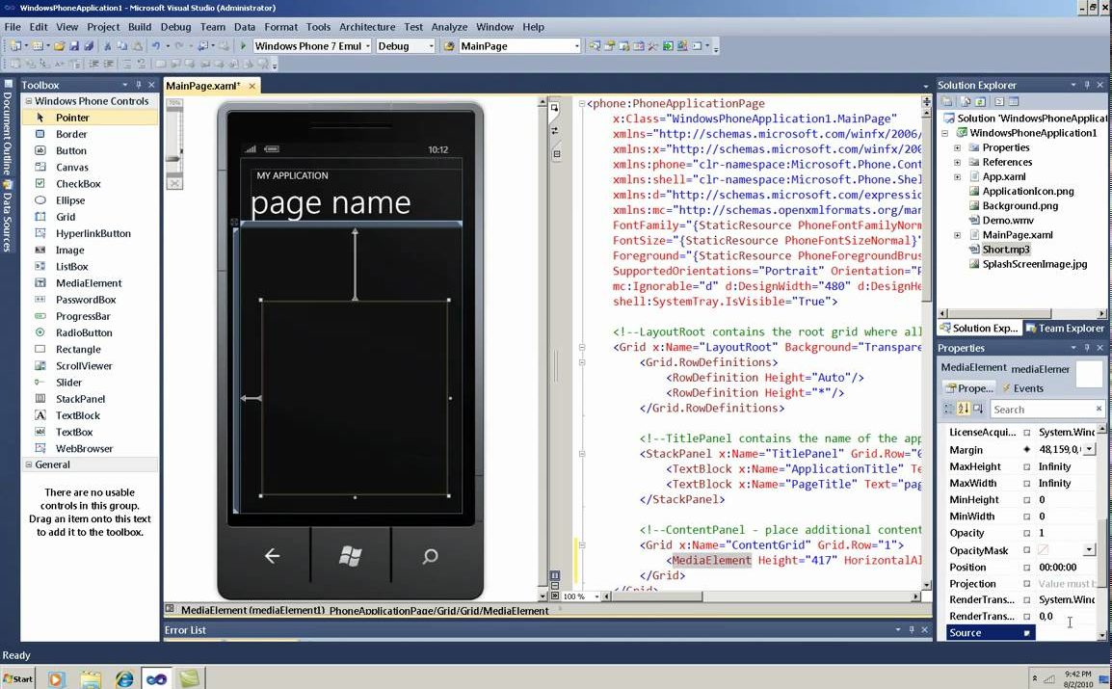Viewport: 1112px width, 689px height.
Task: Expand the References node in Solution Explorer
Action: pos(957,162)
